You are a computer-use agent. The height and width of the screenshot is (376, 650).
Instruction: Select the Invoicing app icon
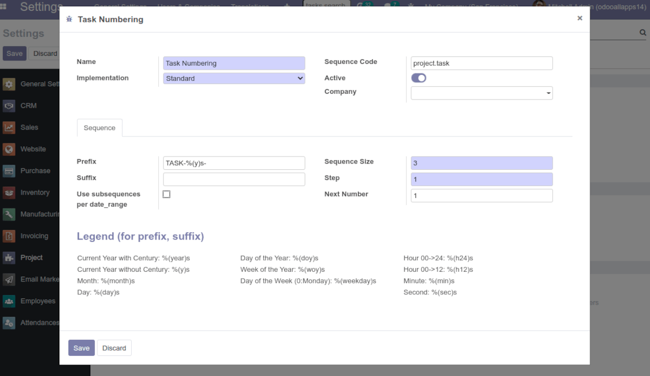pyautogui.click(x=9, y=236)
